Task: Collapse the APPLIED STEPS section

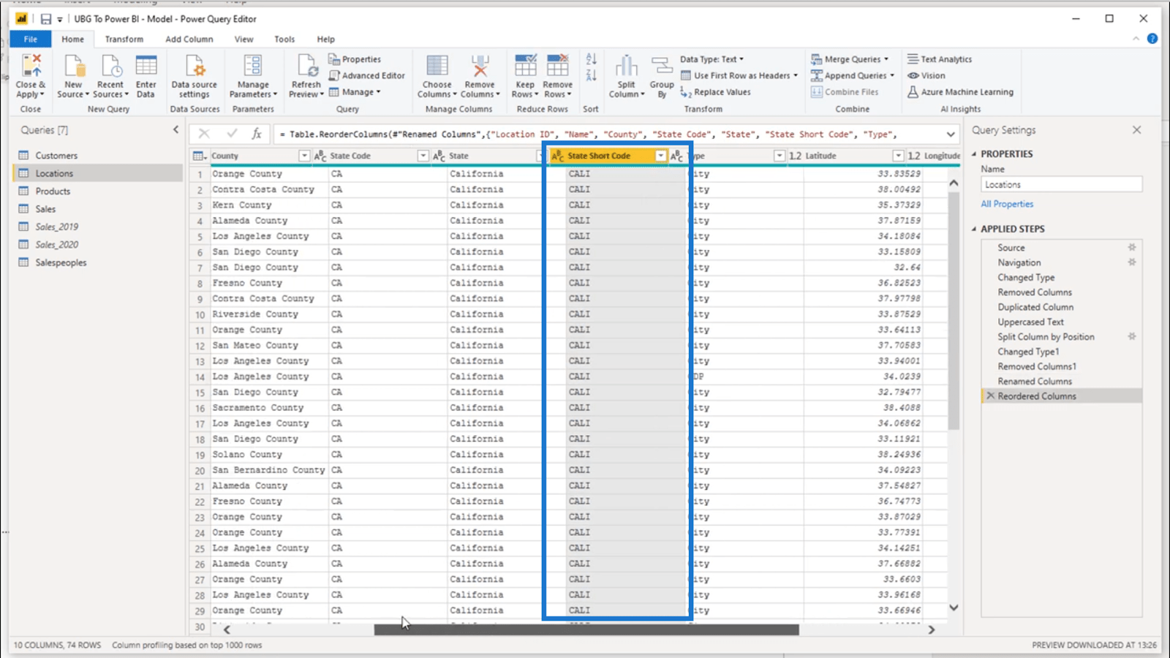Action: pos(974,229)
